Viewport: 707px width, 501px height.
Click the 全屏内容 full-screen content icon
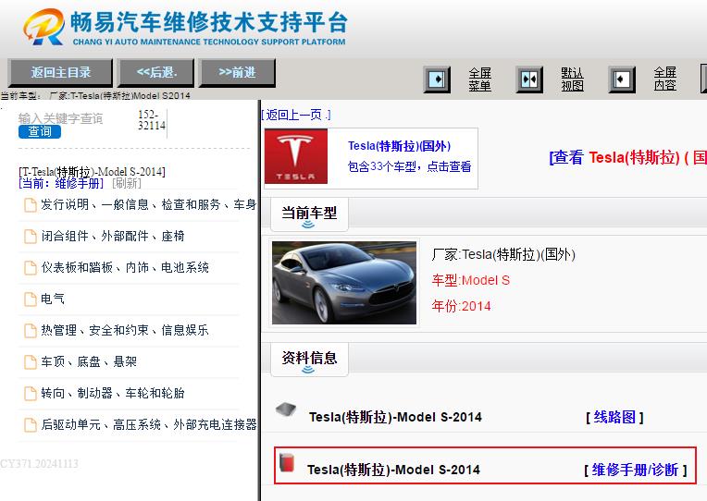coord(622,79)
